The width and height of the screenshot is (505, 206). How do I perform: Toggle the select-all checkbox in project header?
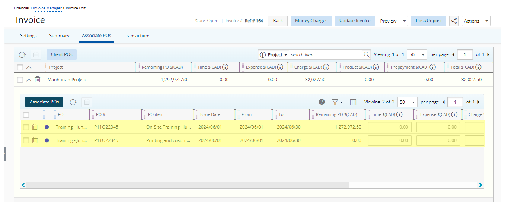20,67
